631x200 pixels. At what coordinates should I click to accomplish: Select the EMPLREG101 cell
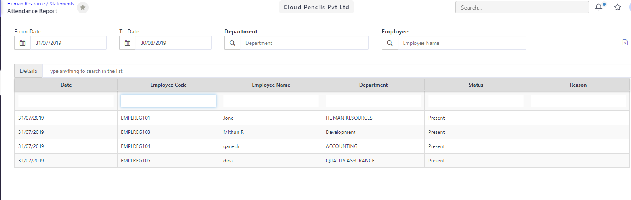coord(169,118)
